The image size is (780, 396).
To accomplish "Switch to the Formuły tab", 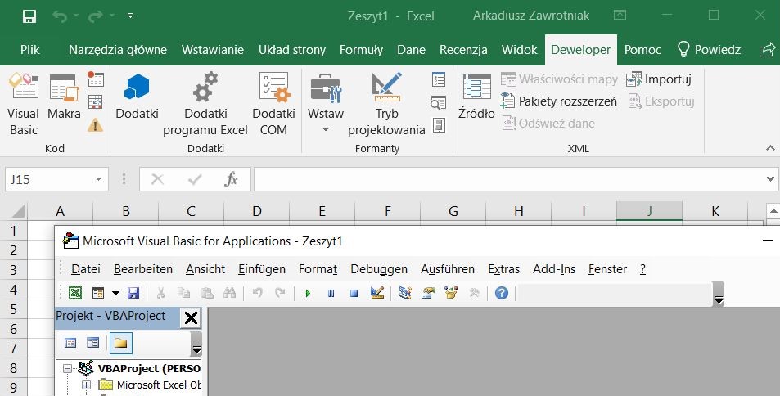I will pyautogui.click(x=361, y=50).
